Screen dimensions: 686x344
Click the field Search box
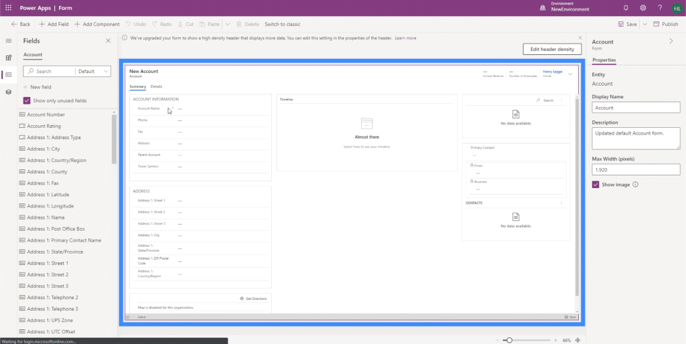[49, 71]
